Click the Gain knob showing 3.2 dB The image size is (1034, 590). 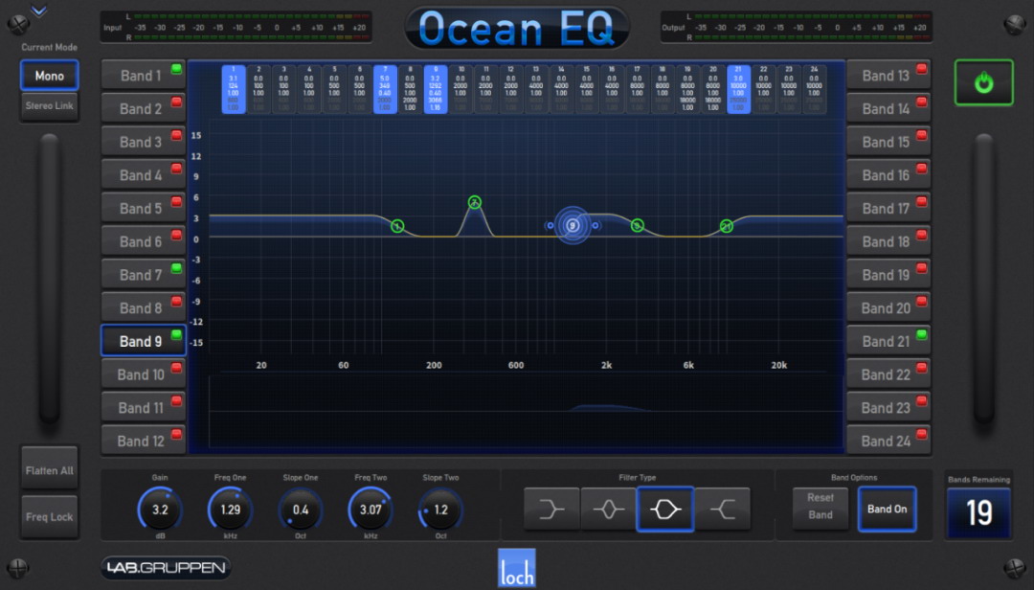[x=160, y=510]
